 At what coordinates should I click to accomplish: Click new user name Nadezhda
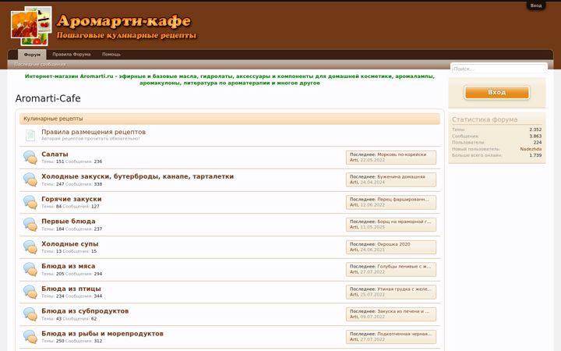click(531, 149)
